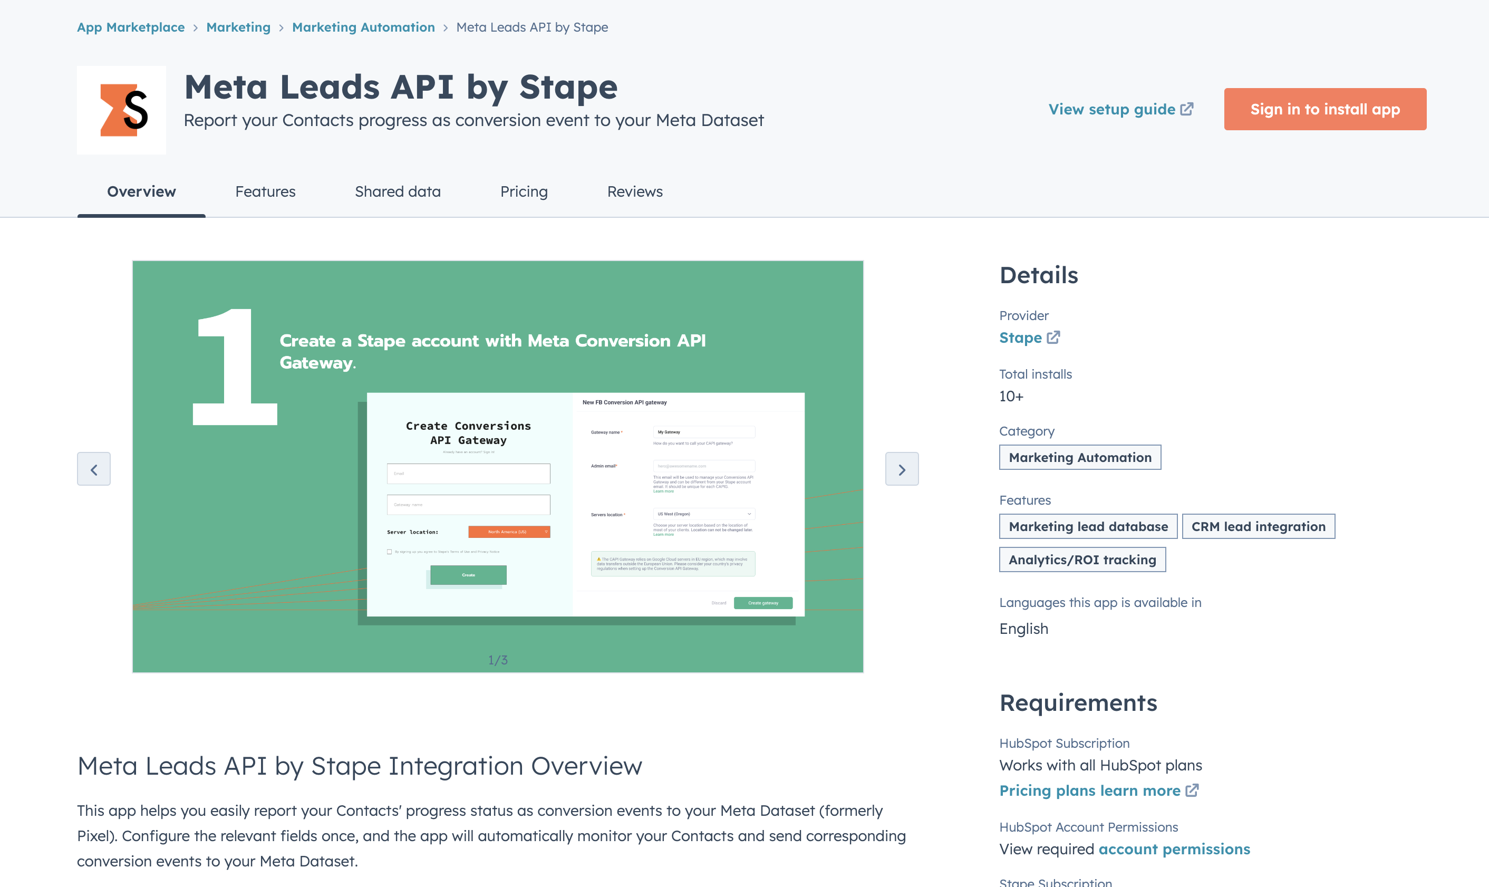Viewport: 1489px width, 887px height.
Task: Click the right arrow navigation icon
Action: (901, 470)
